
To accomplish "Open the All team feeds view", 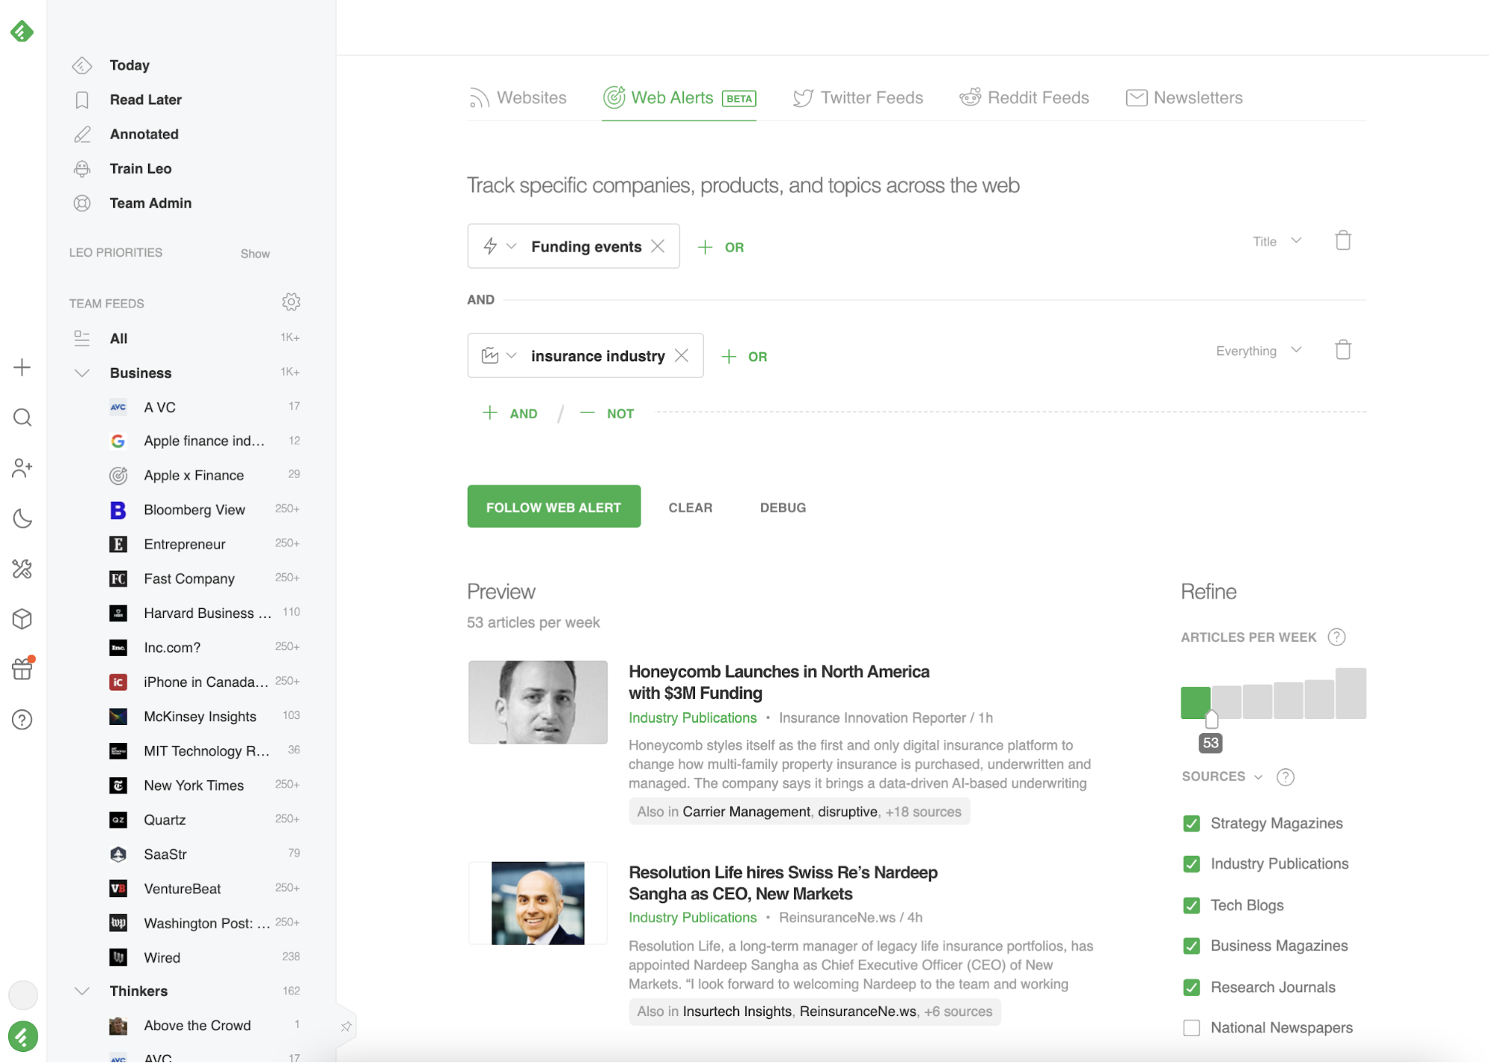I will (x=119, y=339).
